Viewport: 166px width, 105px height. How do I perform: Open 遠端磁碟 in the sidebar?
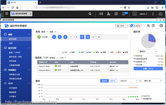[x=12, y=92]
